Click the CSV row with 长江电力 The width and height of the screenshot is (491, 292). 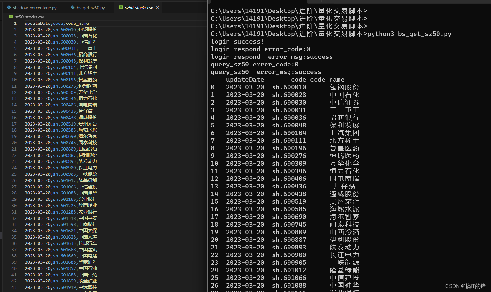coord(61,168)
